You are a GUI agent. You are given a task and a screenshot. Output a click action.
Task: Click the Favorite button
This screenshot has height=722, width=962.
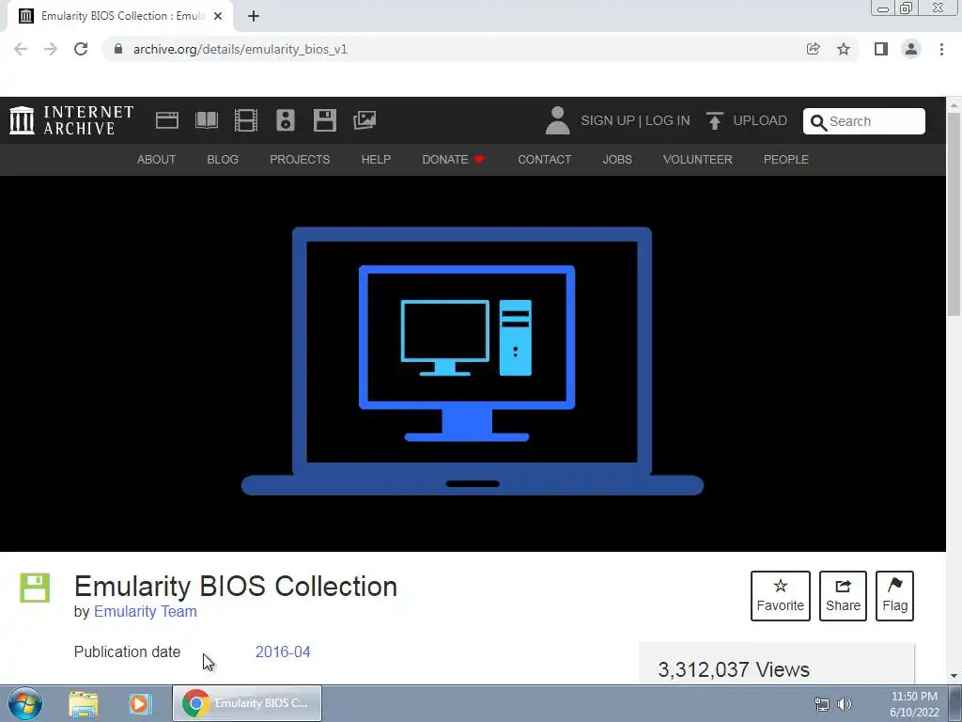(x=781, y=595)
